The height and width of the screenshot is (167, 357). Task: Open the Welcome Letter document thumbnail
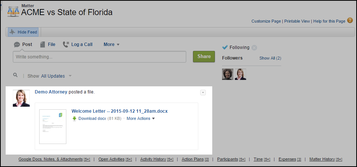(53, 127)
